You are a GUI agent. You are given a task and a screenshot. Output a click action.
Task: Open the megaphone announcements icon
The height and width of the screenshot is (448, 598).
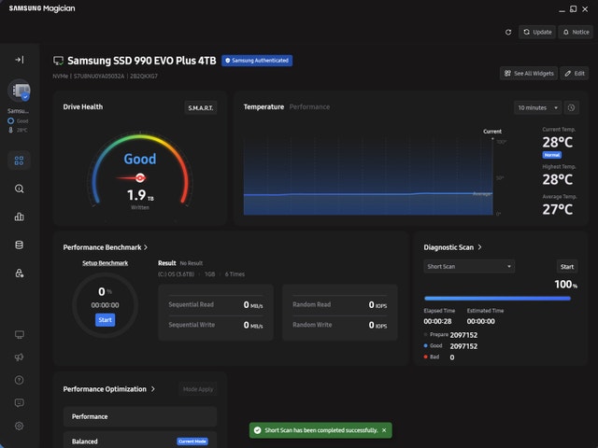19,357
